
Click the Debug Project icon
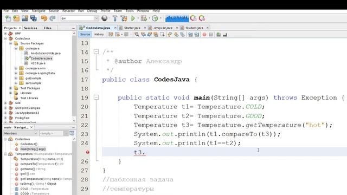(x=144, y=18)
